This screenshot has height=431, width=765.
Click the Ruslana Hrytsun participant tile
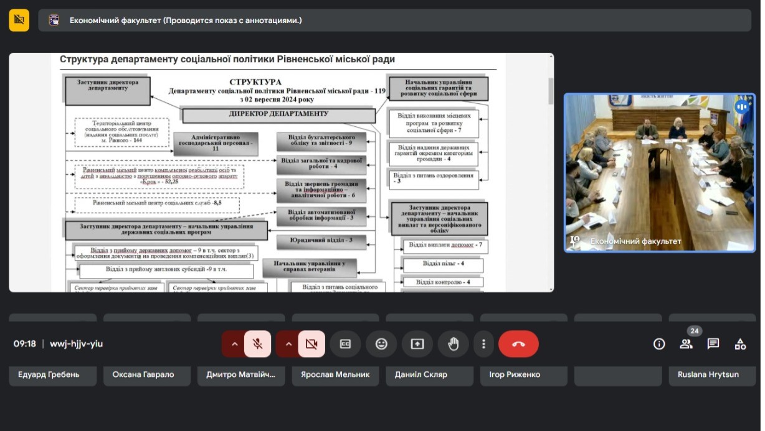[713, 375]
